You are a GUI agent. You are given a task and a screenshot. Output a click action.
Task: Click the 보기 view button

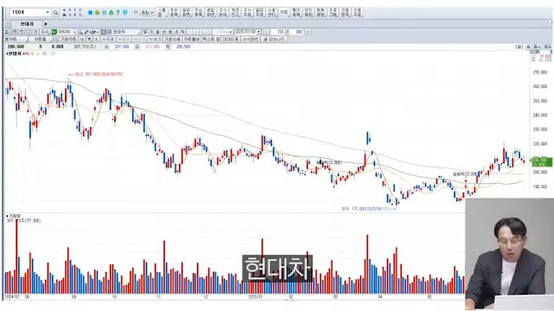point(155,39)
